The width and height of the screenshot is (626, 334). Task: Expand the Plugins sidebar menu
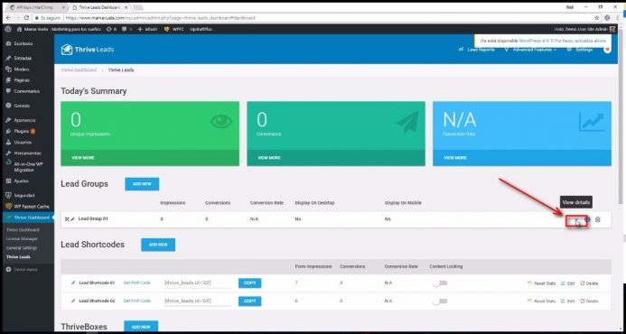[21, 131]
